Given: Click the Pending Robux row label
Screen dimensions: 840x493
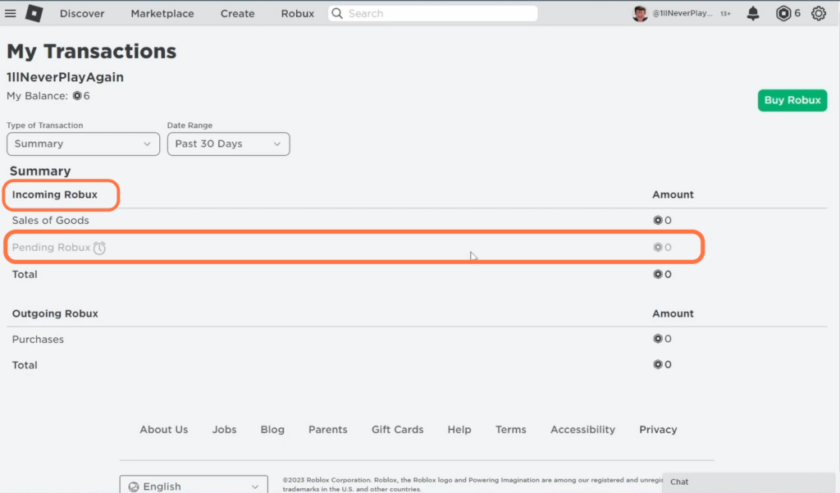Looking at the screenshot, I should pyautogui.click(x=51, y=248).
